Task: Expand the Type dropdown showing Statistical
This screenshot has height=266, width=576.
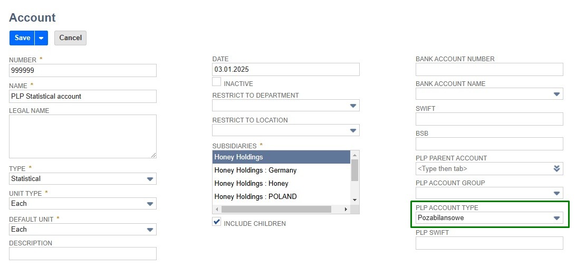Action: [150, 179]
